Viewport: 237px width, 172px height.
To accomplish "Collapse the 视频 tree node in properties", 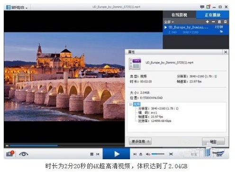I will pos(131,104).
